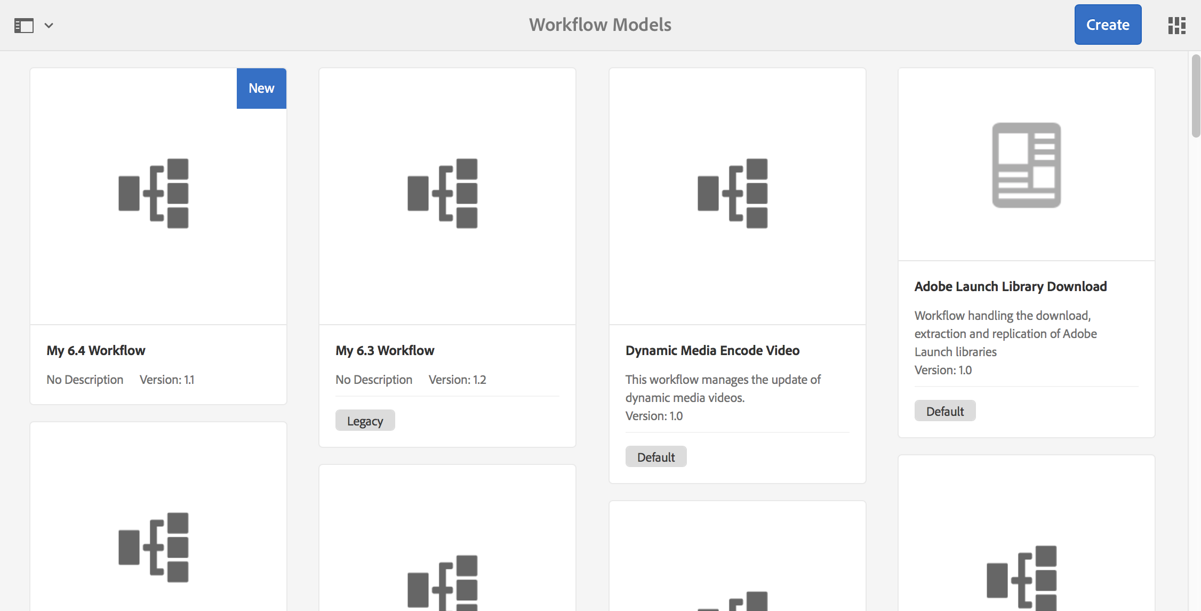Viewport: 1201px width, 611px height.
Task: Click the workflow icon on second-row left card
Action: click(154, 547)
